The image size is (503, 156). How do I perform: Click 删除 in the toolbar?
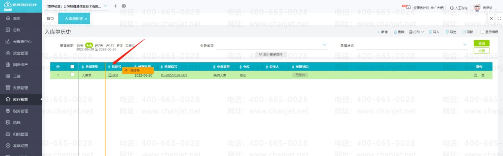point(399,32)
